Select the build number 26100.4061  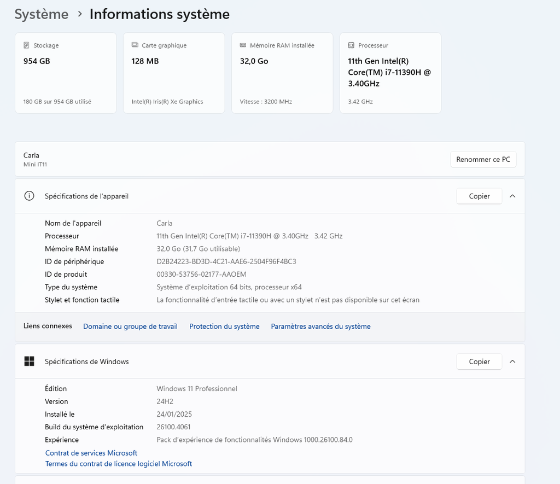click(173, 427)
